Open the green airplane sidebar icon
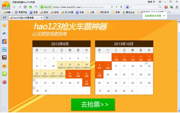This screenshot has width=180, height=113. 4,74
